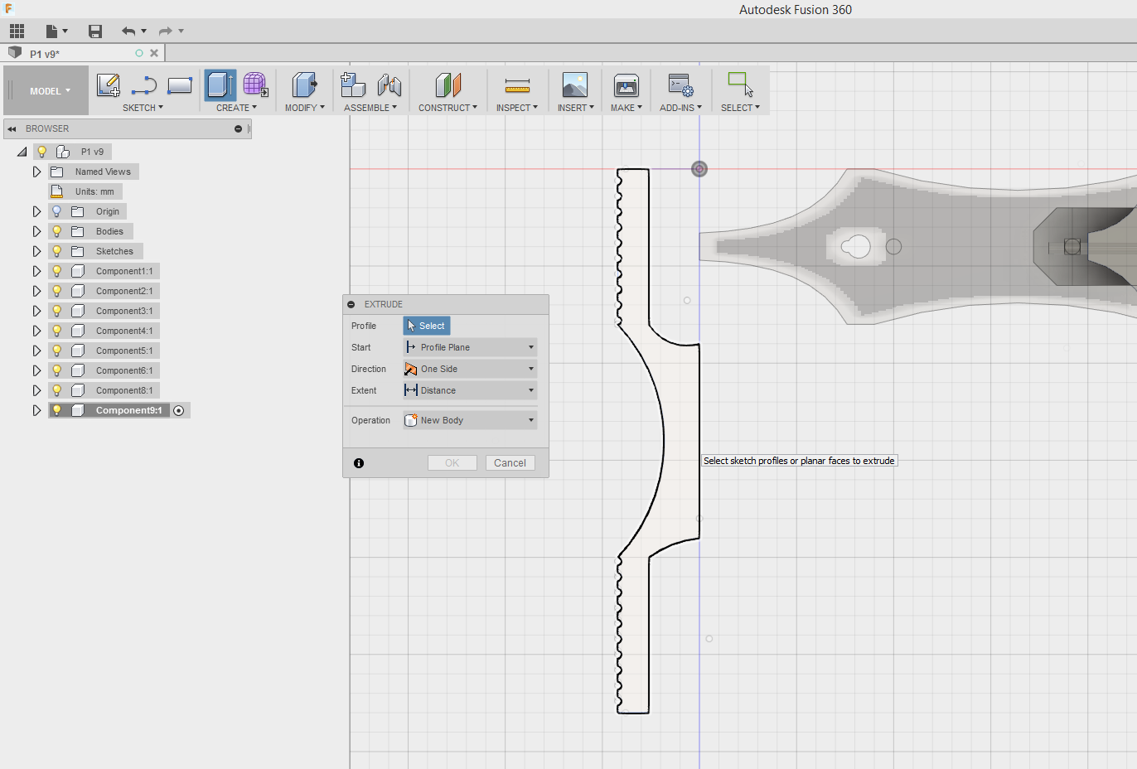Image resolution: width=1137 pixels, height=769 pixels.
Task: Open the ADD-INS menu
Action: click(680, 108)
